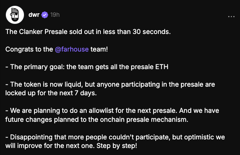
Task: Open the three-dot more options menu
Action: click(231, 16)
